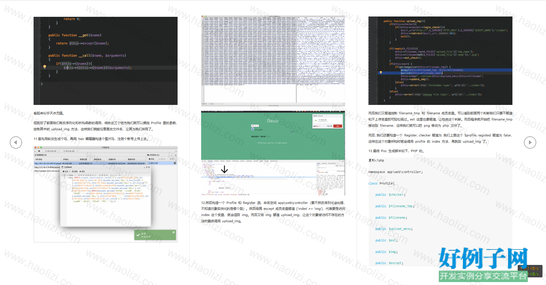Click the code line 'public $ext;'
The image size is (546, 285).
tap(387, 240)
